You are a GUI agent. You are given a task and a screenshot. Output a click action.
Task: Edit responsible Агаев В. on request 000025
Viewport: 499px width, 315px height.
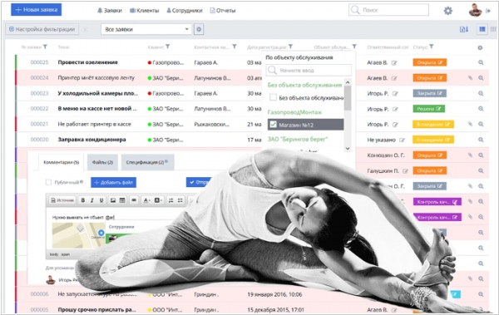click(394, 62)
